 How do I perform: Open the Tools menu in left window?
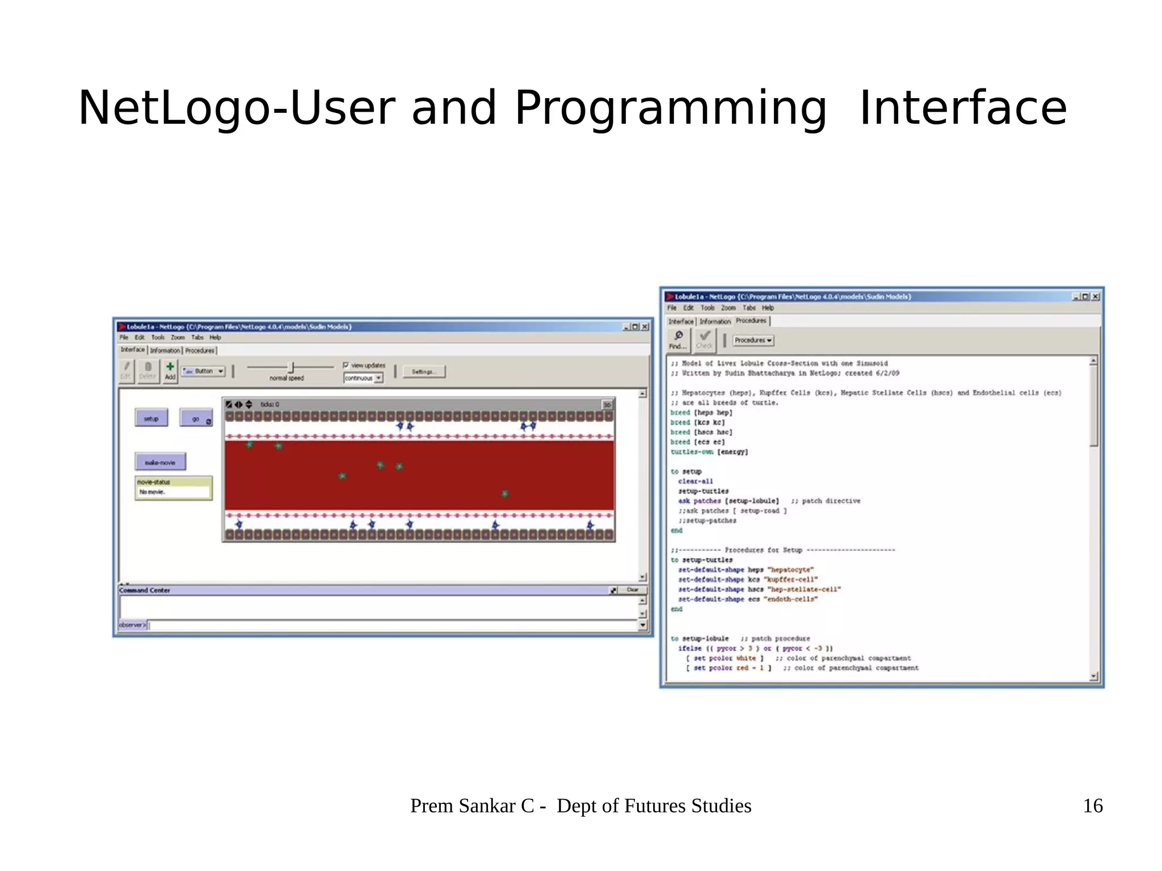158,337
